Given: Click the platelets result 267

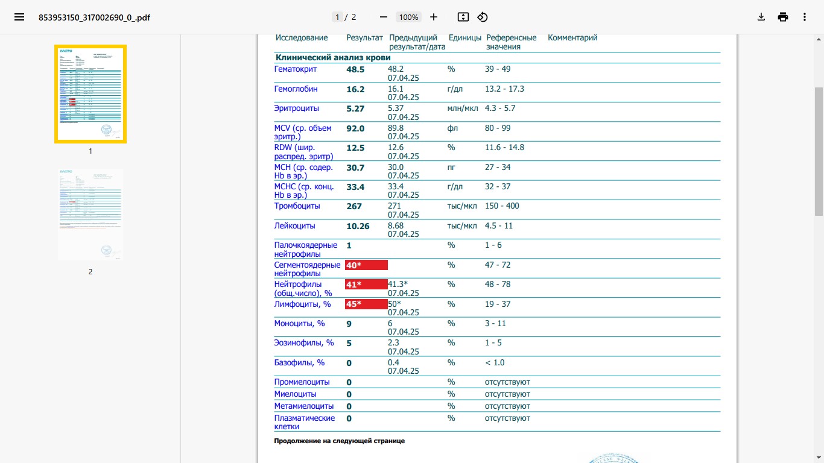Looking at the screenshot, I should point(354,206).
